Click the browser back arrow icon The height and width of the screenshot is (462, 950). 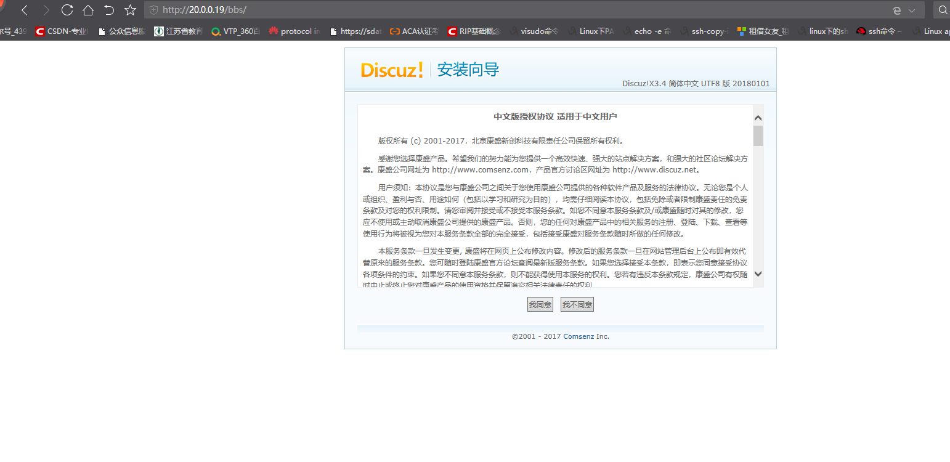click(x=24, y=10)
